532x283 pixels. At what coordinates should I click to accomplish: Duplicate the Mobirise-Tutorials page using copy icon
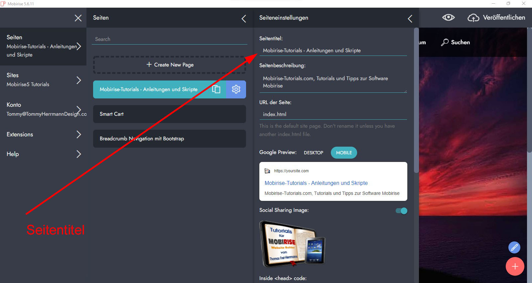coord(216,89)
